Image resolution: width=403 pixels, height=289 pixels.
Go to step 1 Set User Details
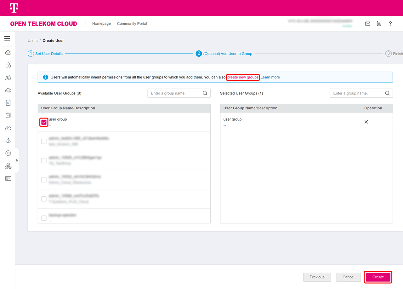(45, 54)
